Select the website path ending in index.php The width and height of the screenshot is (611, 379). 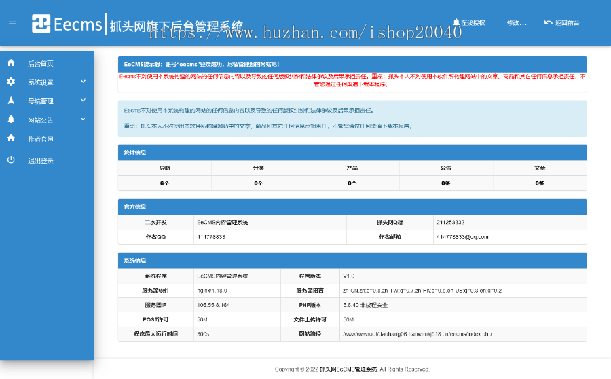pyautogui.click(x=417, y=334)
